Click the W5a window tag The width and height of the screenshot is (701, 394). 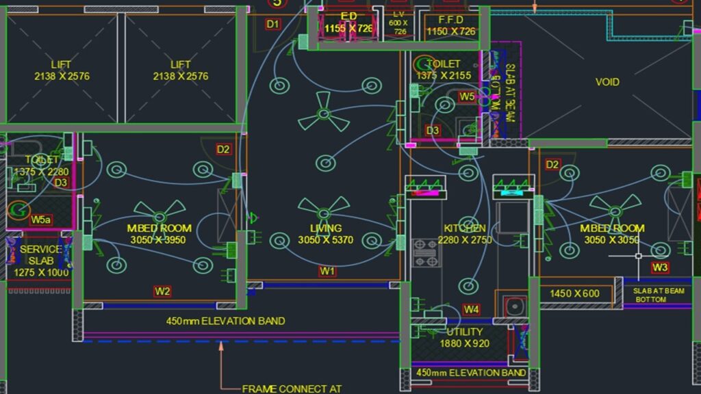tap(41, 220)
